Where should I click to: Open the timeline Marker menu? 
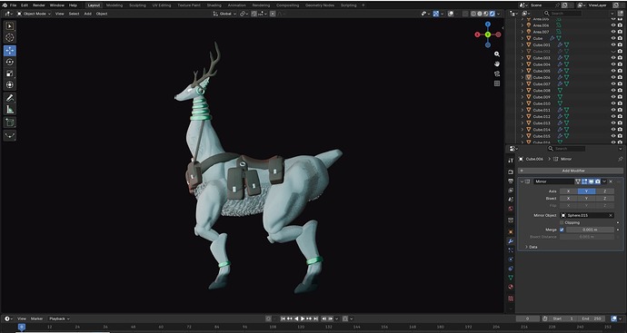(x=36, y=318)
